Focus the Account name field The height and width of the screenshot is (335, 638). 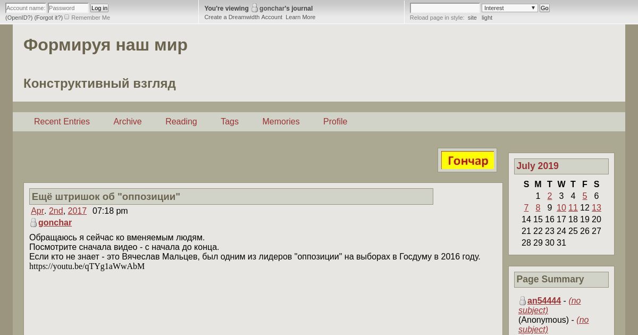(26, 8)
